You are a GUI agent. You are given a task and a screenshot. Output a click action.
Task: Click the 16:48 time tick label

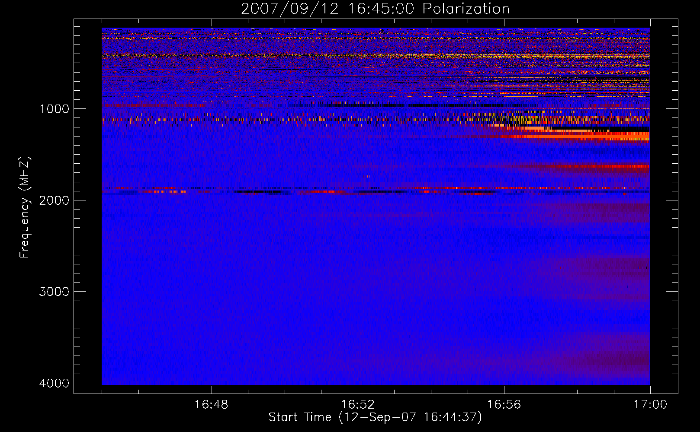212,405
